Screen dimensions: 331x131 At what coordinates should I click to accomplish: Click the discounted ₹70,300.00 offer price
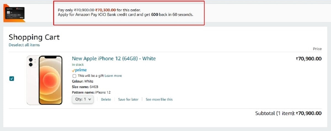[x=105, y=10]
